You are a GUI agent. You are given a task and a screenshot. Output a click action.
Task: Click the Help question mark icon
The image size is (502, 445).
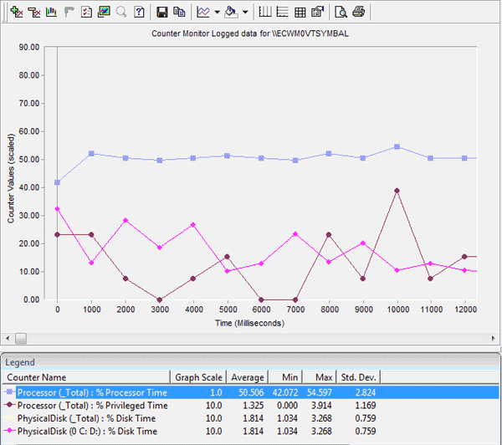point(140,12)
